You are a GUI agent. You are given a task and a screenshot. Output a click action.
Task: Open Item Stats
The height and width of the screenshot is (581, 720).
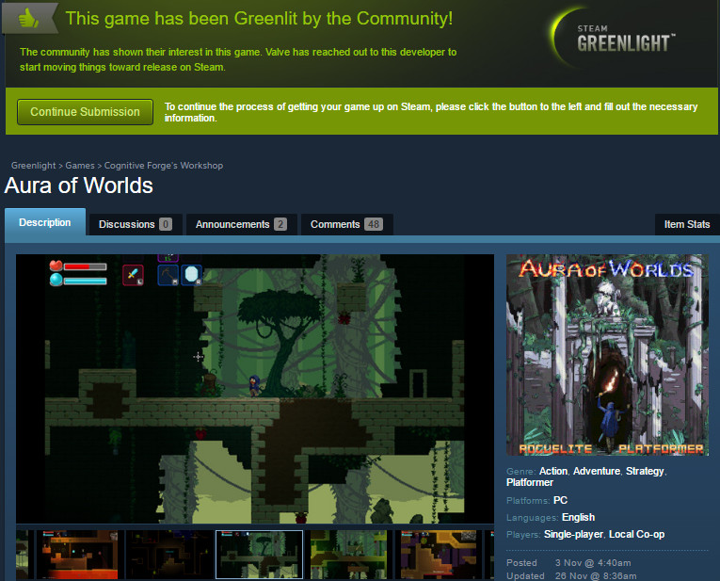[x=686, y=224]
